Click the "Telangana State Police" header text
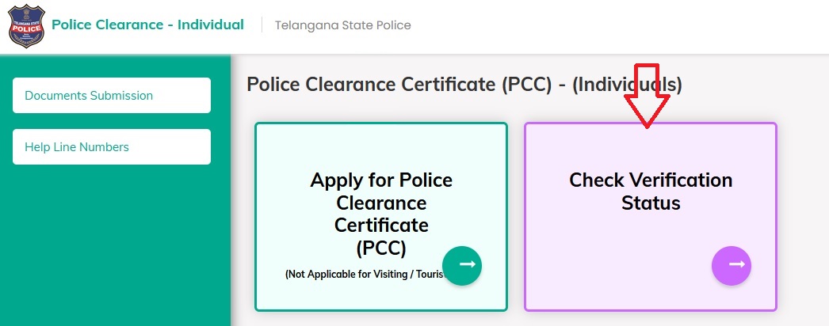This screenshot has height=326, width=829. point(342,25)
